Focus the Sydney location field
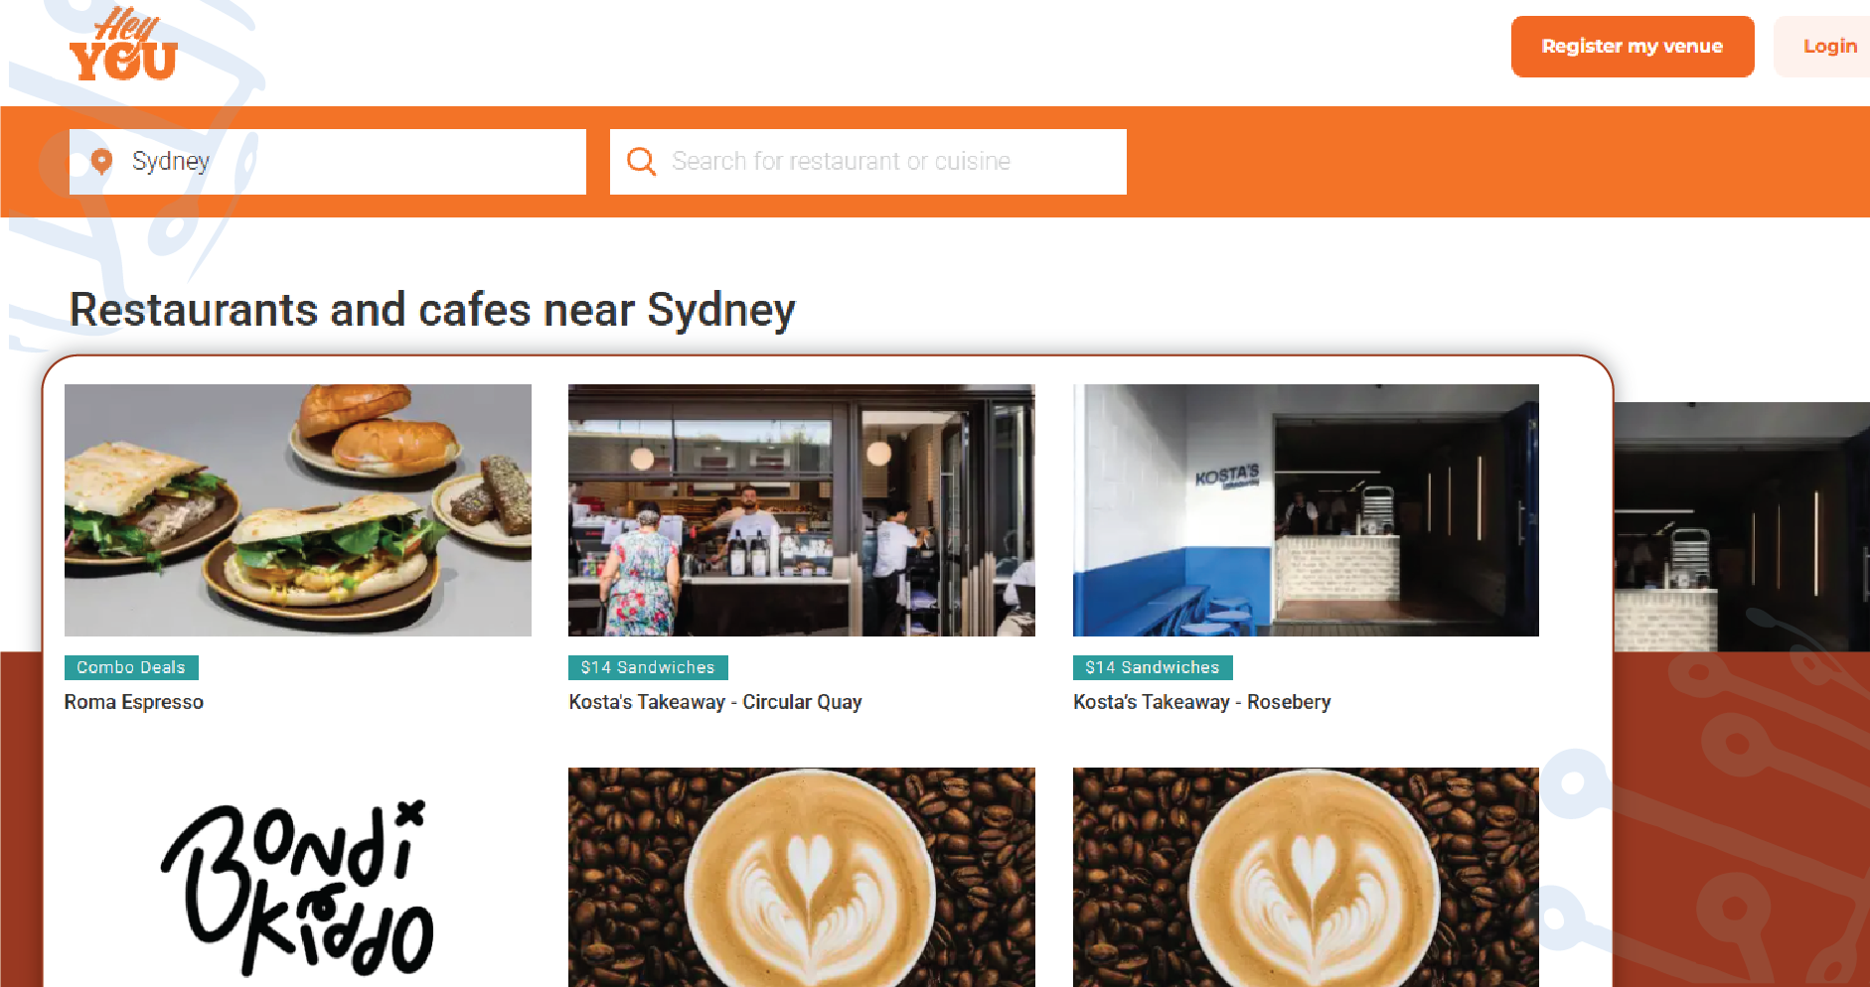The width and height of the screenshot is (1870, 987). tap(328, 161)
